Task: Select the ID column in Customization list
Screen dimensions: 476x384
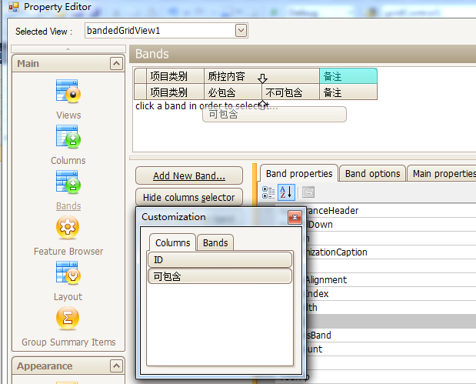Action: tap(220, 260)
